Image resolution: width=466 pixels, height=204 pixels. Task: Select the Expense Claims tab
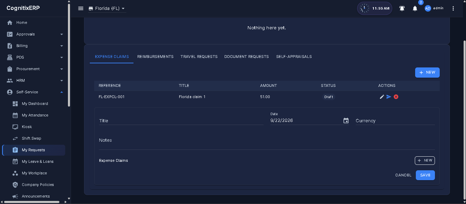pos(112,57)
